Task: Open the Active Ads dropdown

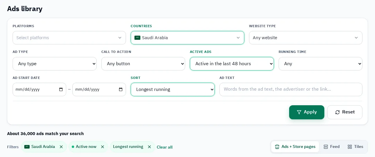Action: point(232,64)
